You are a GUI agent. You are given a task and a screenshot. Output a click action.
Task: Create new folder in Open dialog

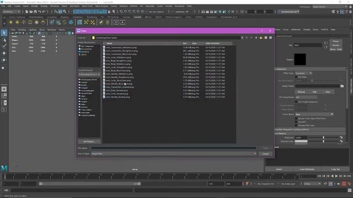point(261,38)
